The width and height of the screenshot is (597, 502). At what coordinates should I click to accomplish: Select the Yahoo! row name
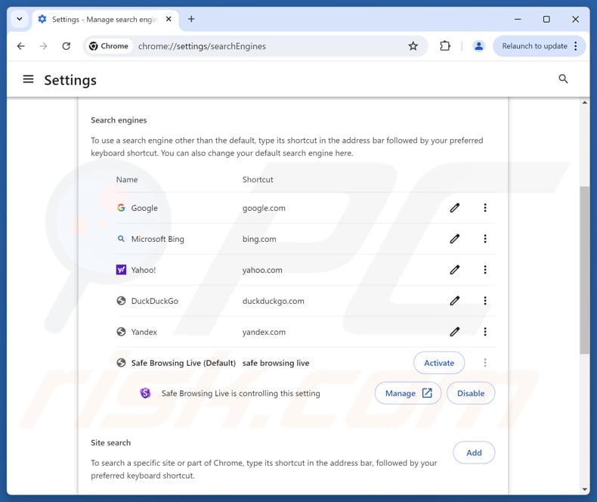[x=144, y=270]
